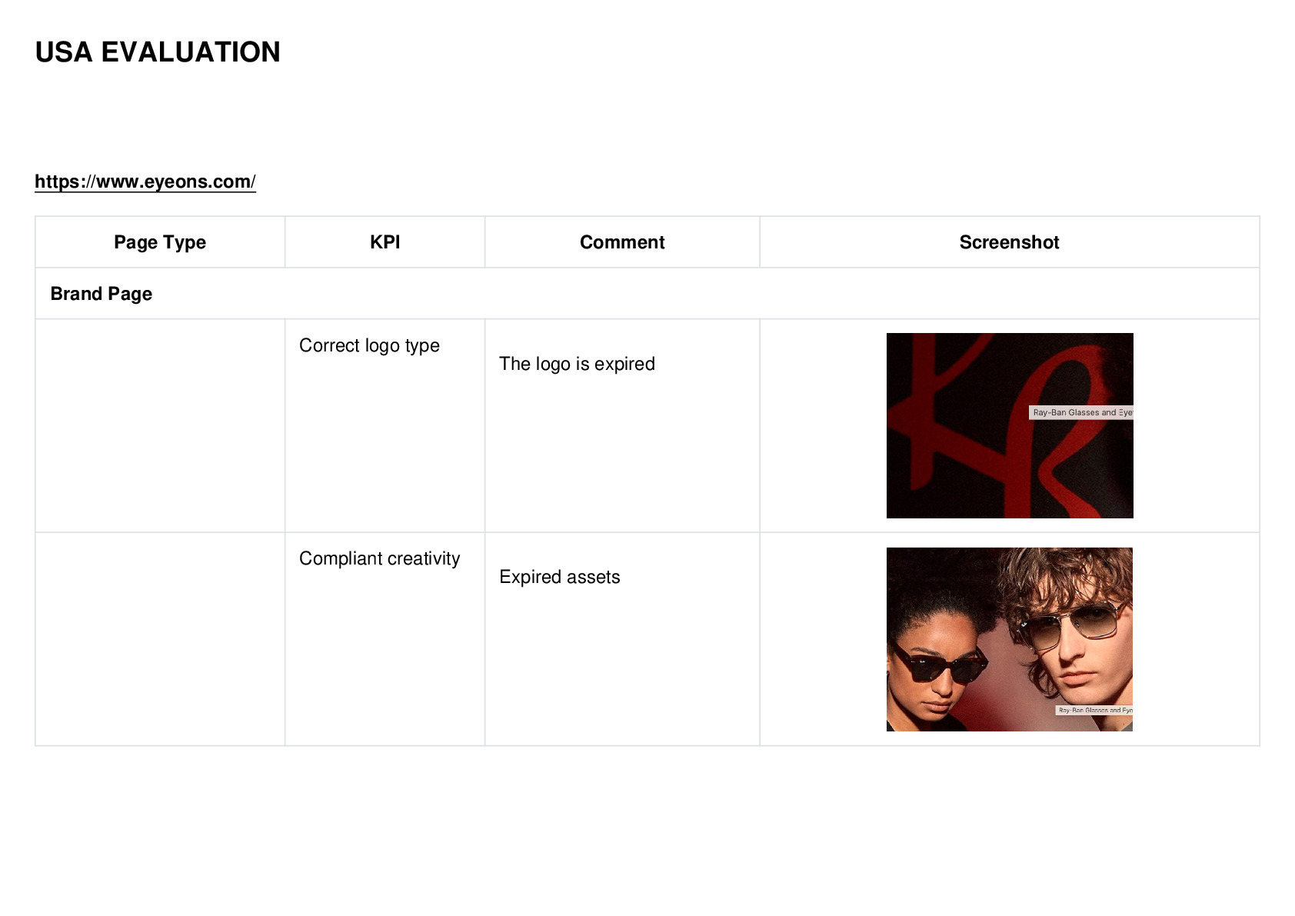1295x916 pixels.
Task: Click 'The logo is expired' comment
Action: pyautogui.click(x=577, y=364)
